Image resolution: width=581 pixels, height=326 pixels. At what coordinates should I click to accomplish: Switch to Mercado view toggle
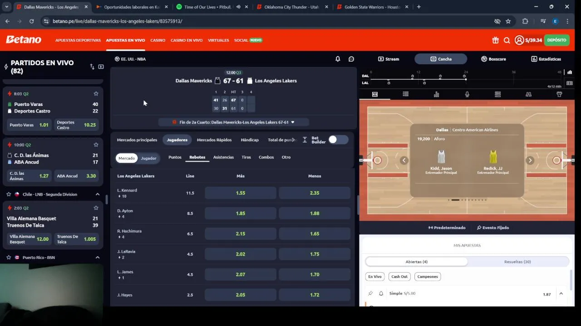[x=127, y=158]
